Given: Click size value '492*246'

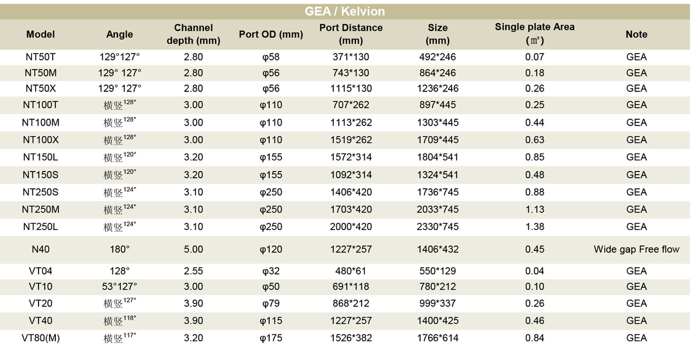Looking at the screenshot, I should (437, 57).
